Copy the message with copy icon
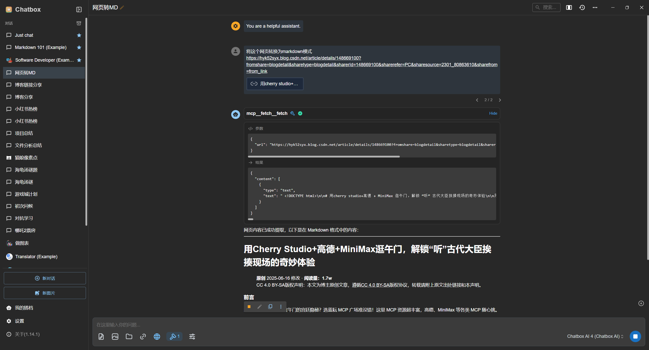649x350 pixels. 270,307
